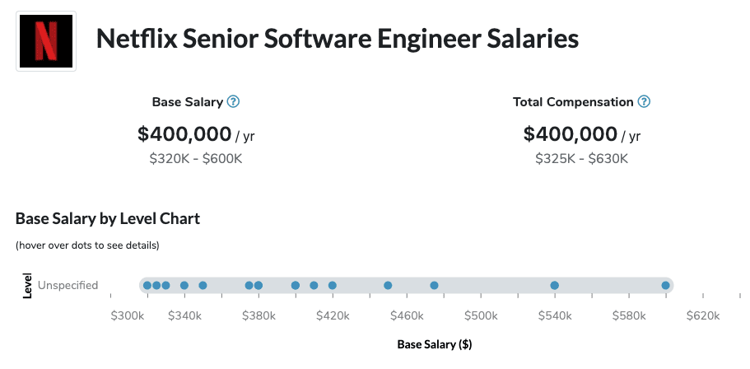Click the $325k dot on the chart
This screenshot has width=750, height=369.
coord(156,286)
